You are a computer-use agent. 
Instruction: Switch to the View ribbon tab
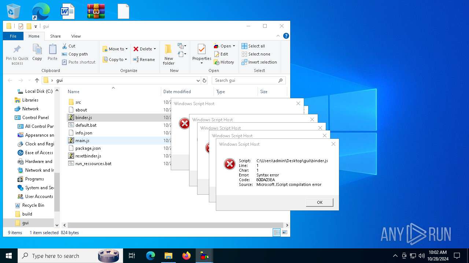pyautogui.click(x=76, y=36)
